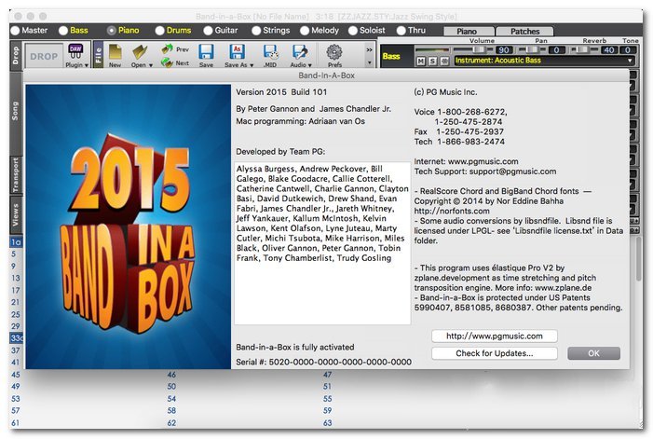
Task: Click the Bass Reverb slider
Action: (x=583, y=49)
